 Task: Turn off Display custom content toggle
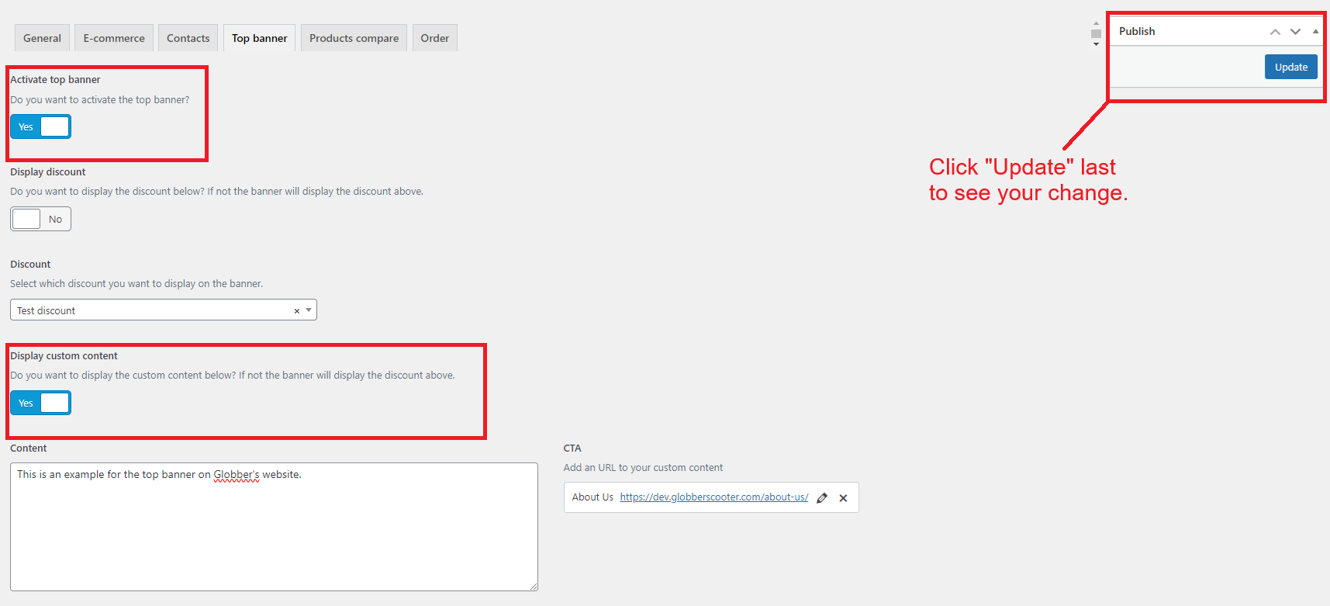coord(40,403)
